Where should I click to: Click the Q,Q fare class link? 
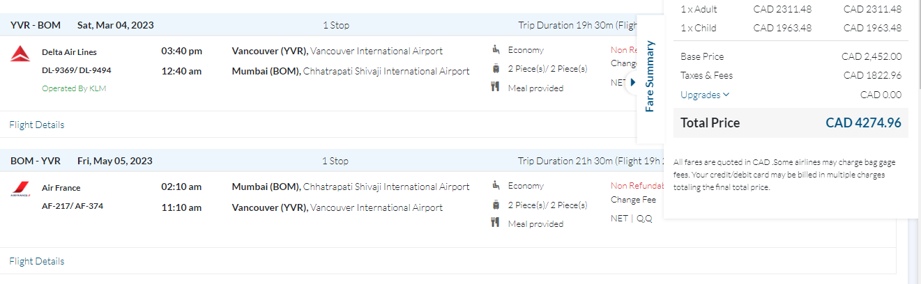click(x=645, y=219)
